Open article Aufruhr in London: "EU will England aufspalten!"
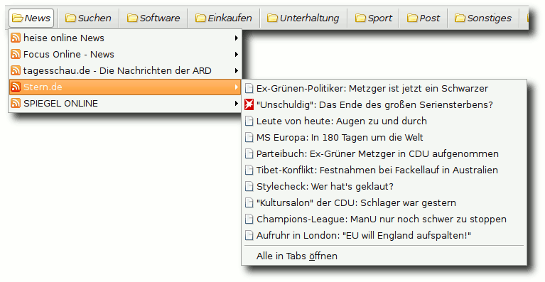The image size is (545, 282). [x=384, y=235]
